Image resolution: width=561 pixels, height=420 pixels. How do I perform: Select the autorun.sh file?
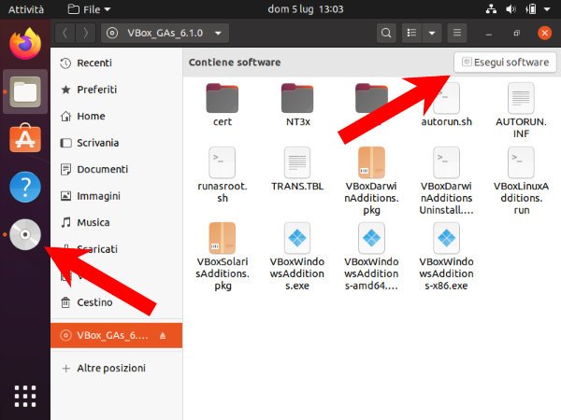coord(447,105)
